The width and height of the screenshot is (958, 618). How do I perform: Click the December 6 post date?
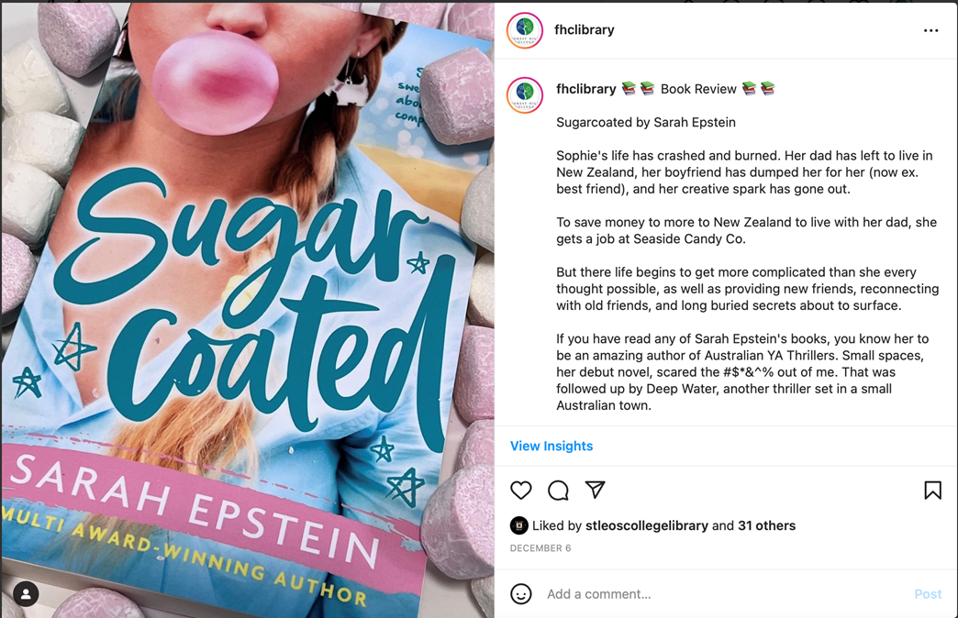tap(540, 548)
